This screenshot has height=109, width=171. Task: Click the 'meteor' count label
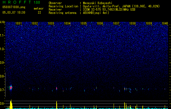(x=39, y=8)
